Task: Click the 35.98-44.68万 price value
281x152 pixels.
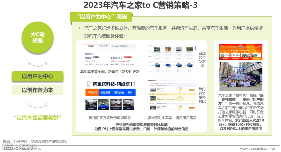Action: tap(124, 61)
